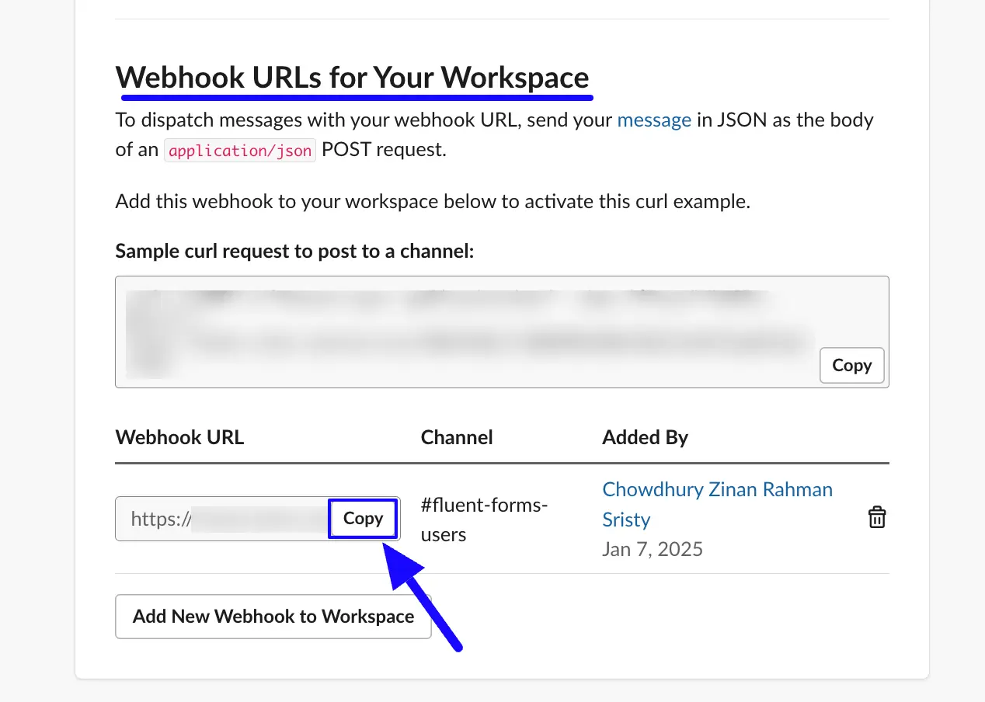985x702 pixels.
Task: Click the 'Add this webhook to your workspace' sentence
Action: pos(433,202)
